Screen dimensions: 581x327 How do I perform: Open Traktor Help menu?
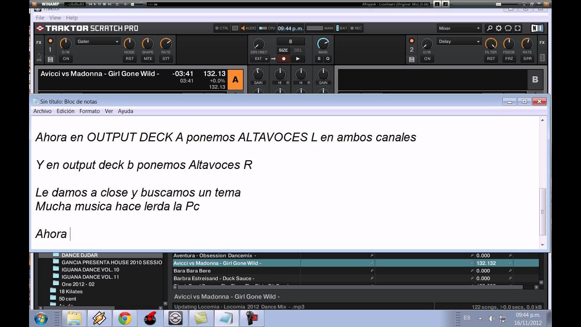pos(72,18)
